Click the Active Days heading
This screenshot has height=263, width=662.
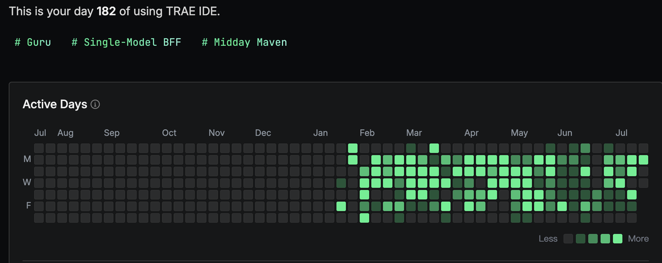(55, 105)
